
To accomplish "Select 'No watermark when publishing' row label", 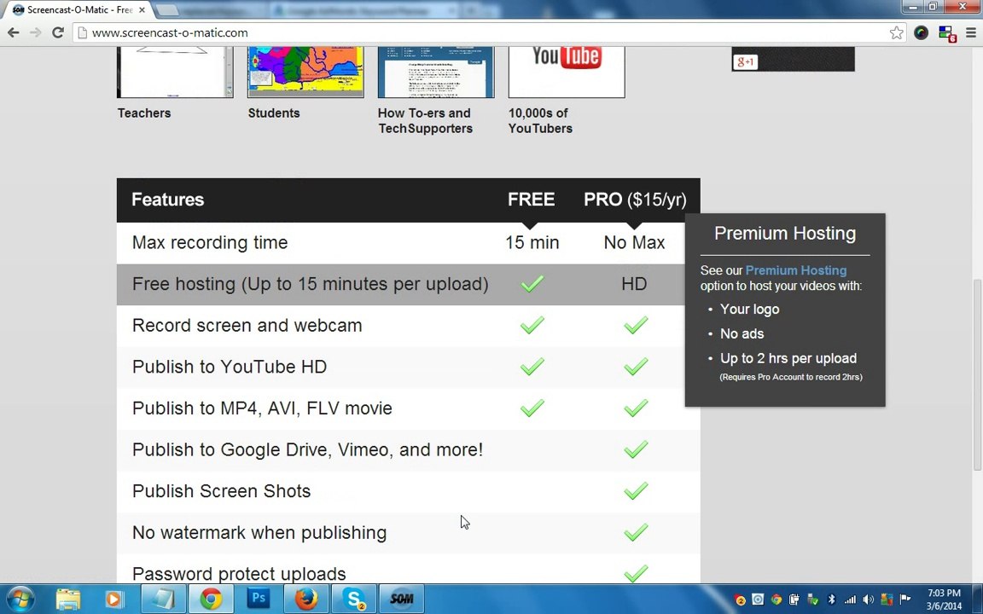I will point(259,532).
